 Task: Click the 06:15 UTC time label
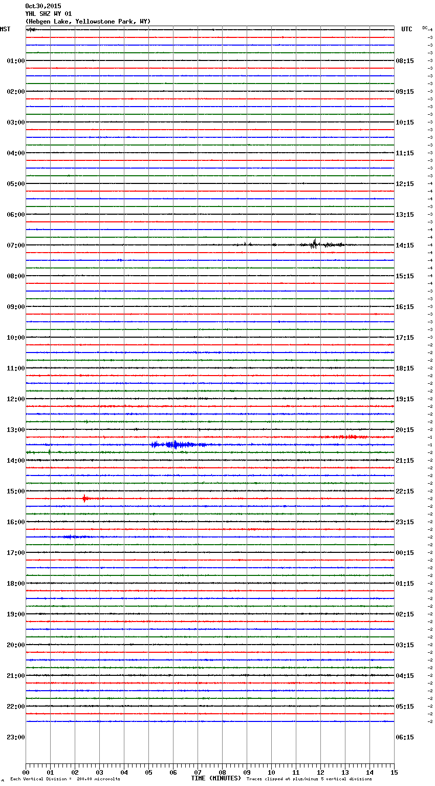tap(405, 737)
